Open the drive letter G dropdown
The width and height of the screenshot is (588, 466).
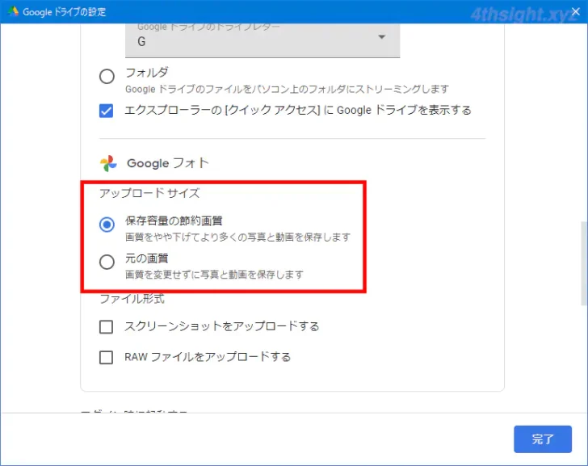click(262, 40)
